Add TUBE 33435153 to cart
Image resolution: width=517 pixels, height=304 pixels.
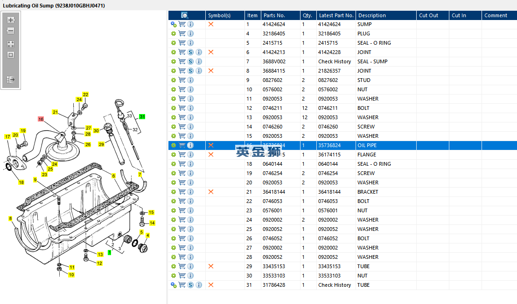coord(182,266)
